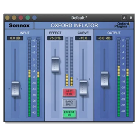Click the input gain value field 0.0 dB

(x=15, y=38)
